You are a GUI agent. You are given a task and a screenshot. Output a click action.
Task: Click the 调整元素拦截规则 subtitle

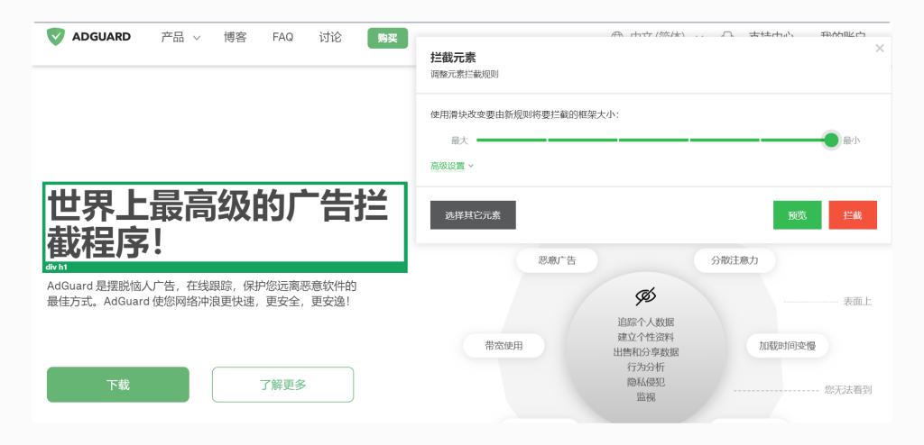465,75
